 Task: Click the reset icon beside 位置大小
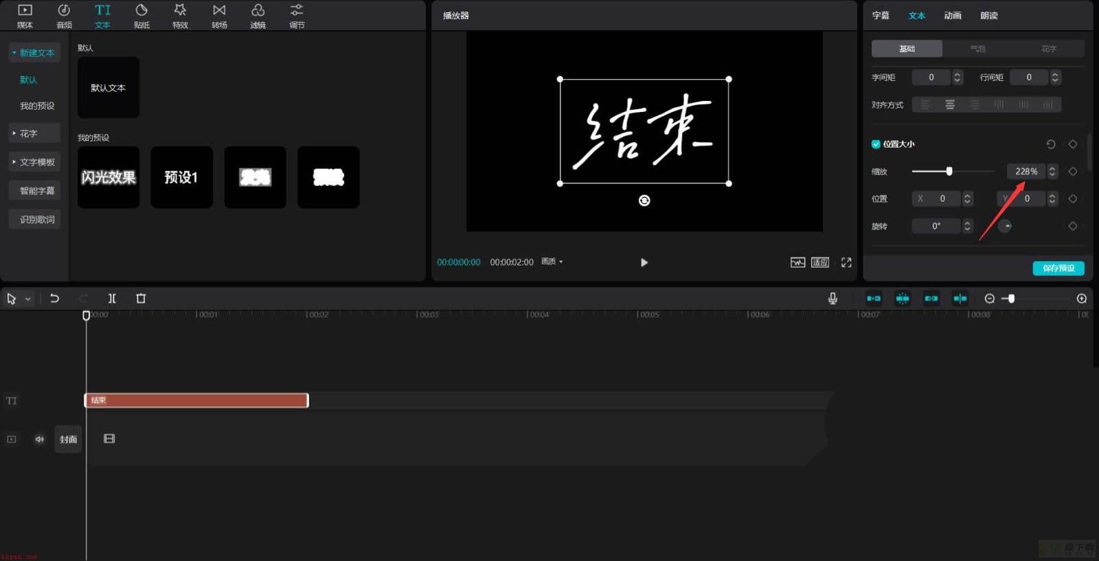pos(1050,144)
